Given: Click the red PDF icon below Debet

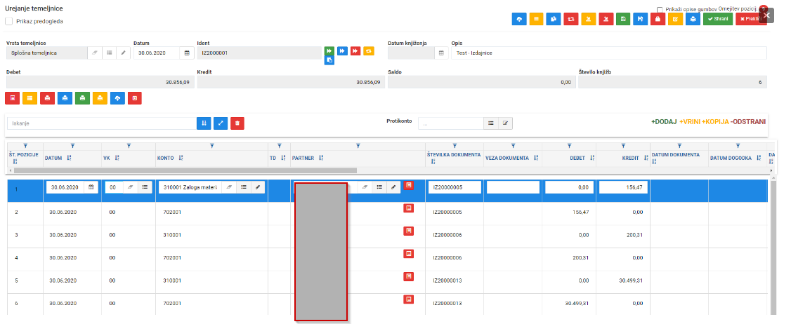Looking at the screenshot, I should tap(13, 98).
